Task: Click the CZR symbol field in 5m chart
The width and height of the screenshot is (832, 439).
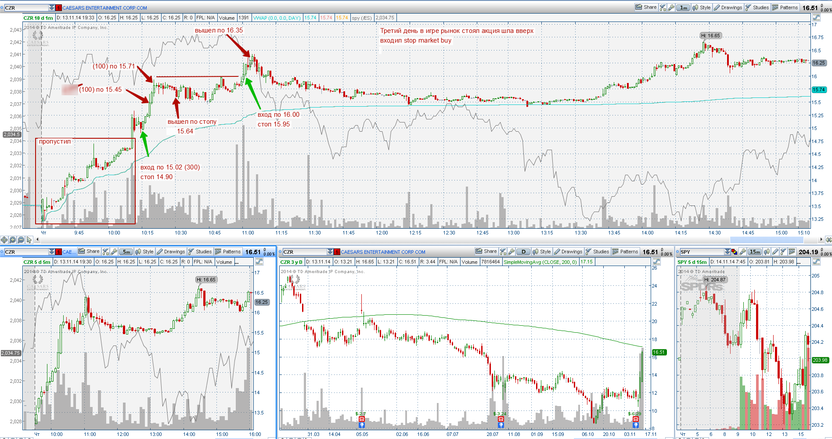Action: (26, 252)
